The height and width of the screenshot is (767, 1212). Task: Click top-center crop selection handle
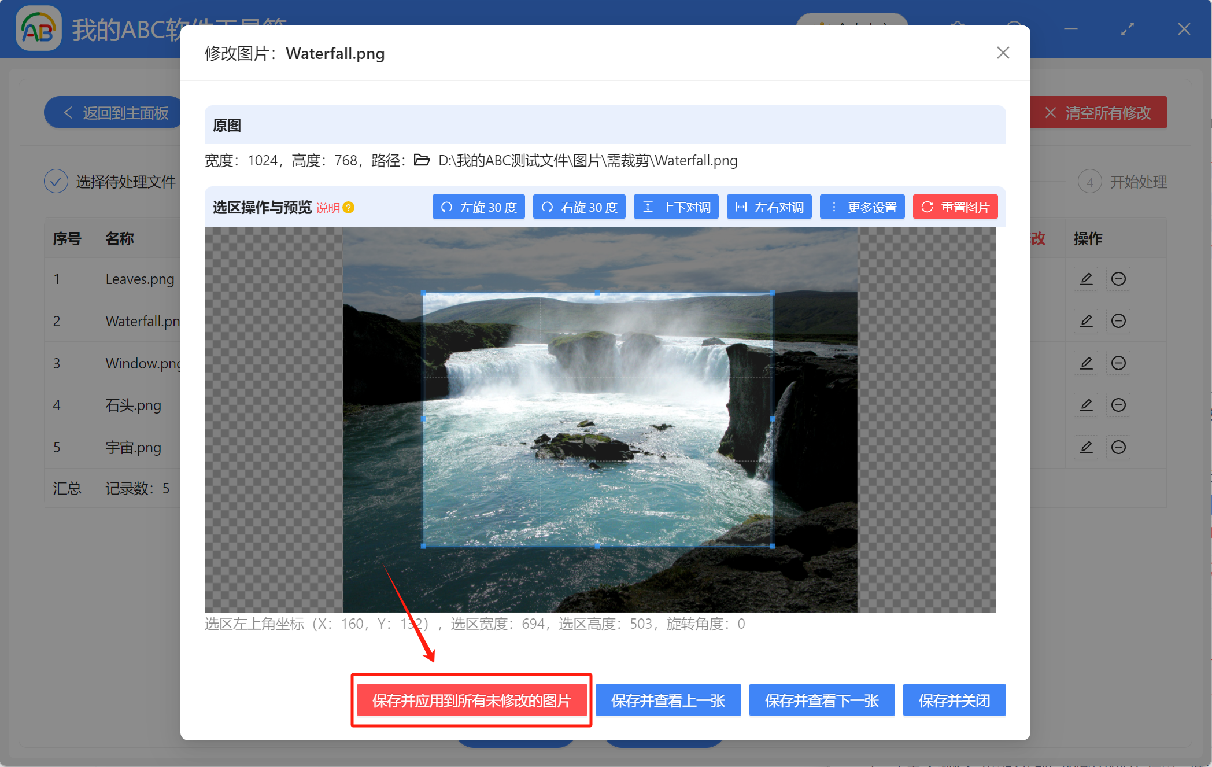[x=597, y=293]
